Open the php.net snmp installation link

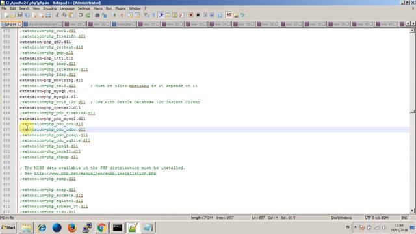pyautogui.click(x=96, y=174)
